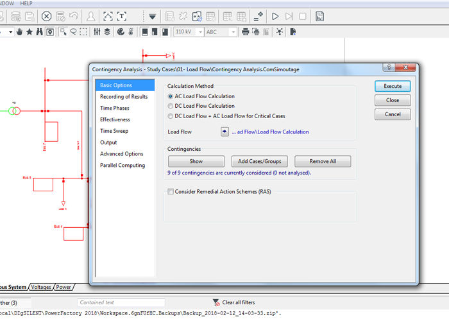Click the Add Cases/Groups button
The height and width of the screenshot is (328, 449).
pyautogui.click(x=259, y=161)
